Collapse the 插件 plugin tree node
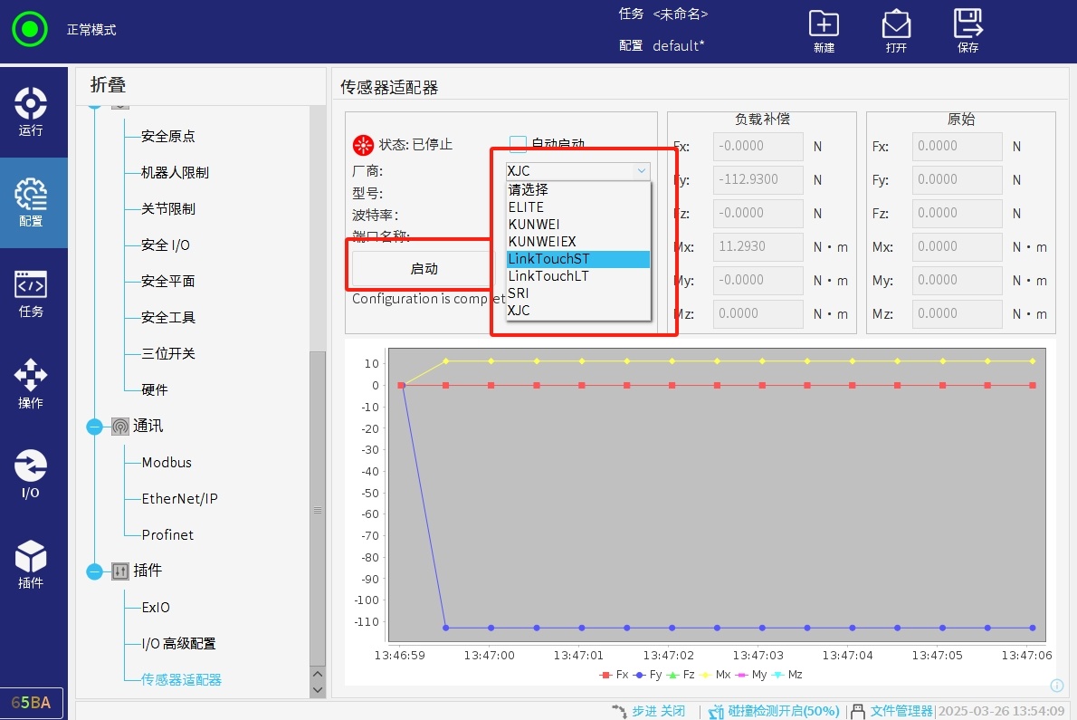This screenshot has width=1077, height=720. pyautogui.click(x=95, y=571)
